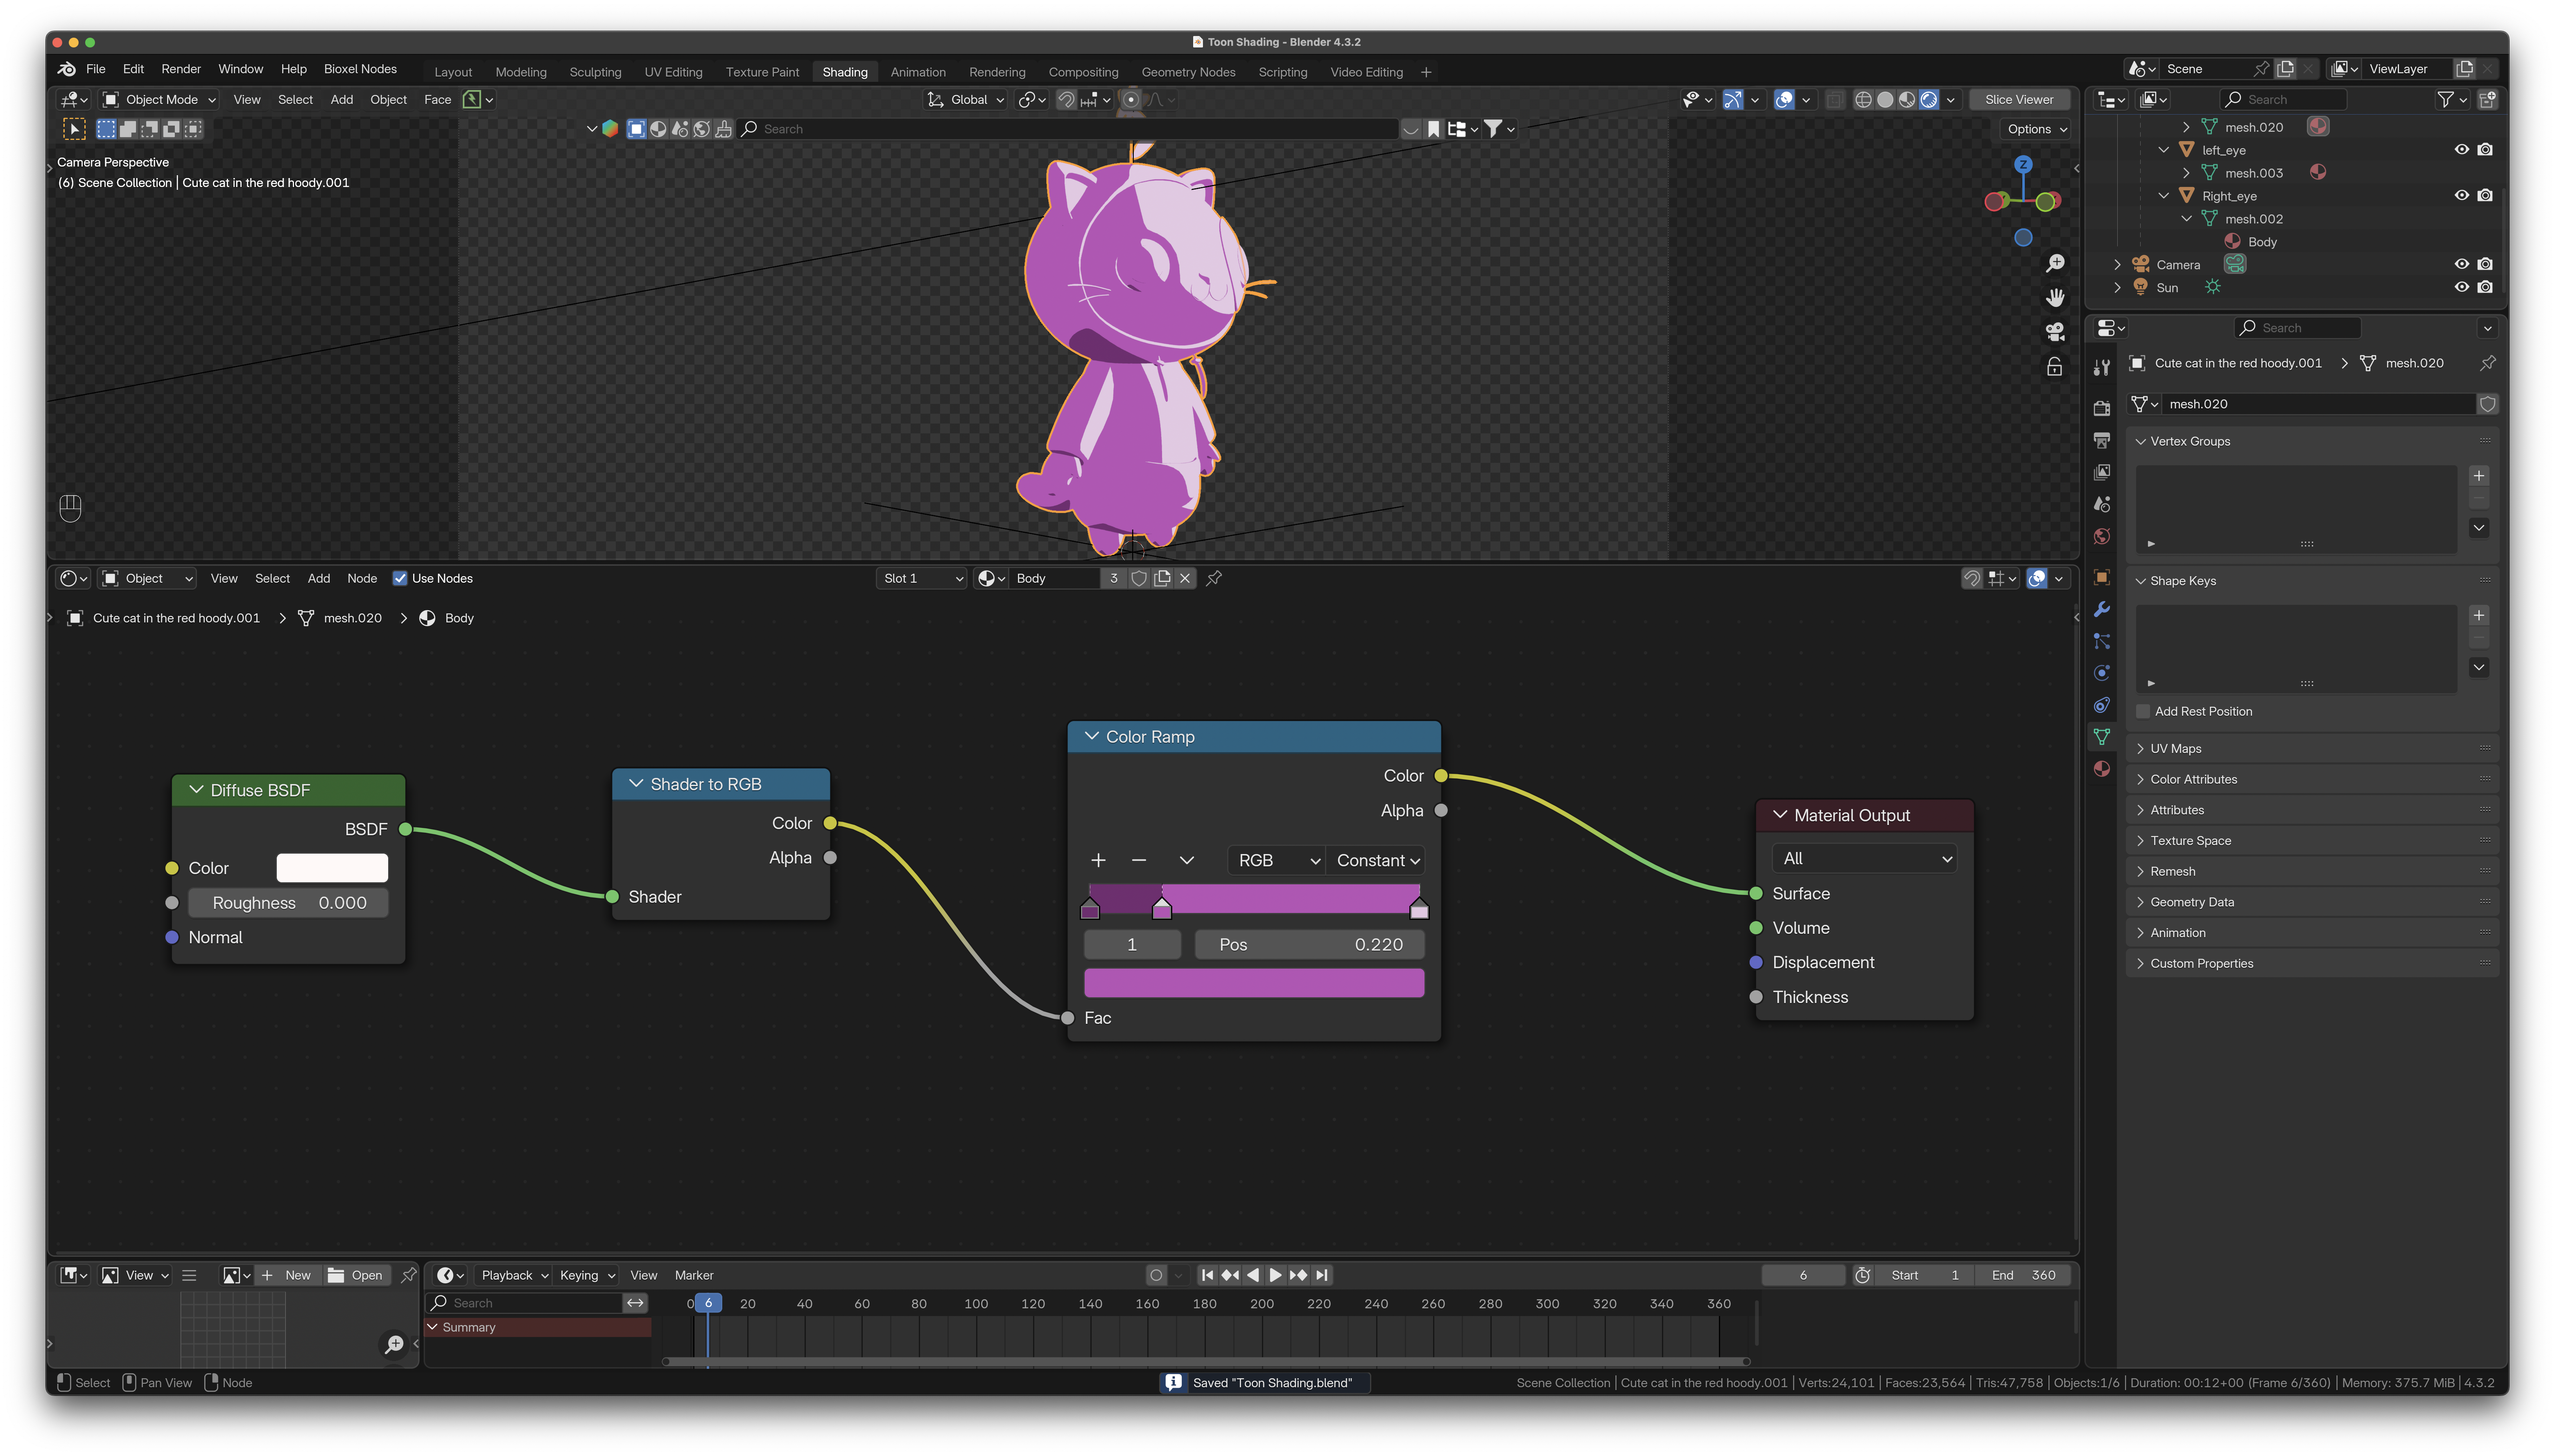Viewport: 2555px width, 1456px height.
Task: Click the Slice Viewer button
Action: 2019,100
